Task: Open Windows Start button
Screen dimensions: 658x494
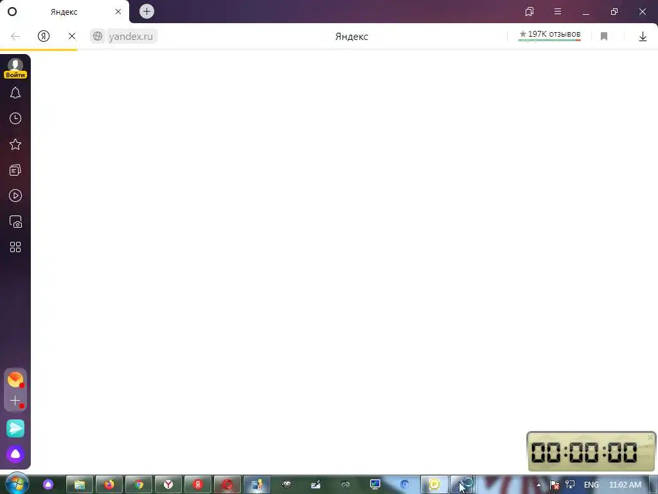Action: click(x=16, y=484)
